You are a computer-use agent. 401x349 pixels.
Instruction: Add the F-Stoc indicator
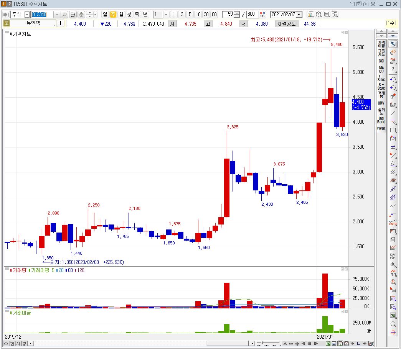381,78
